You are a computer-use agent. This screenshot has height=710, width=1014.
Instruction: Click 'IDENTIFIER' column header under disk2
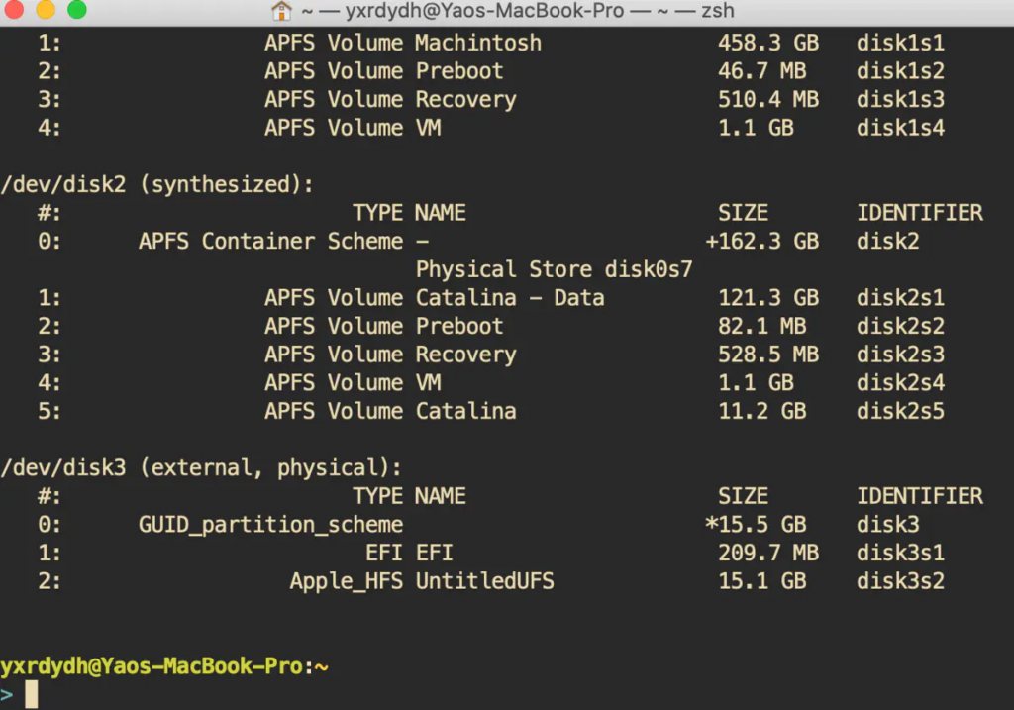[920, 213]
